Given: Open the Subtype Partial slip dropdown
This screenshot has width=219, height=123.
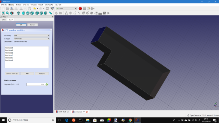Looking at the screenshot, I should [x=31, y=39].
